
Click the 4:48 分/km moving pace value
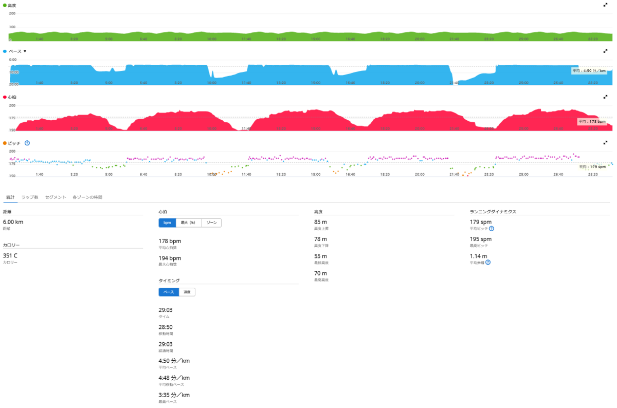174,378
